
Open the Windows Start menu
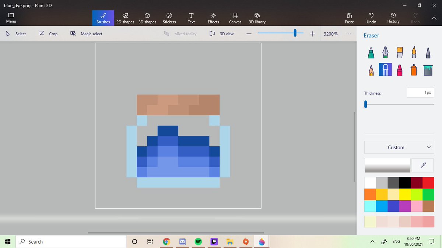pos(7,242)
